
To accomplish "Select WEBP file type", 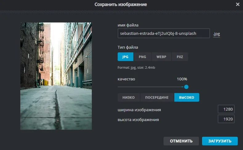I will (161, 57).
